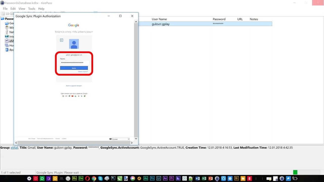The width and height of the screenshot is (324, 182).
Task: Click the green sync progress indicator in status bar
Action: coord(295,172)
